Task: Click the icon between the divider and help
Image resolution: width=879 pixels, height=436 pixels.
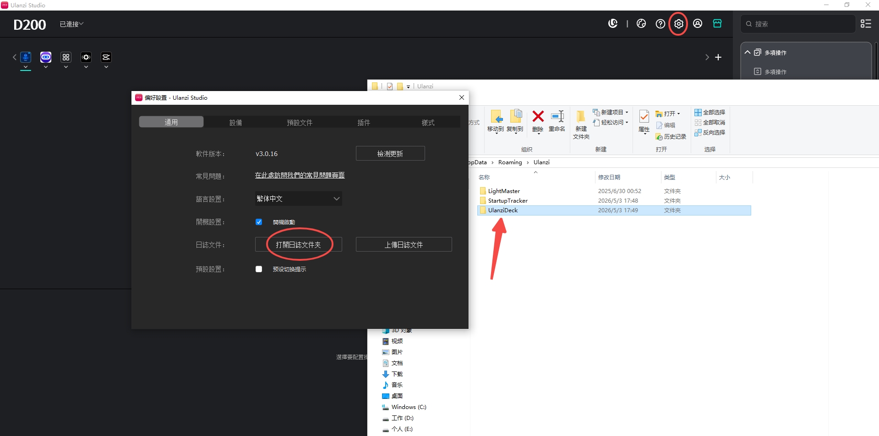Action: [x=641, y=23]
